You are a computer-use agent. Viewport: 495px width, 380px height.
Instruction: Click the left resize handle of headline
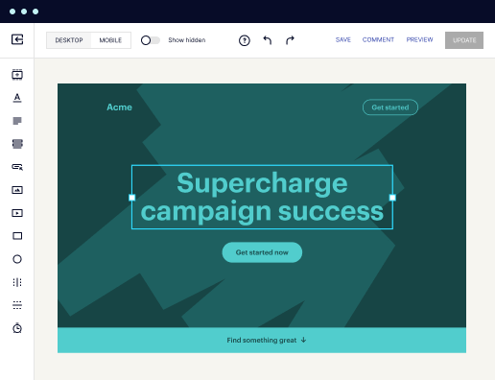click(131, 198)
